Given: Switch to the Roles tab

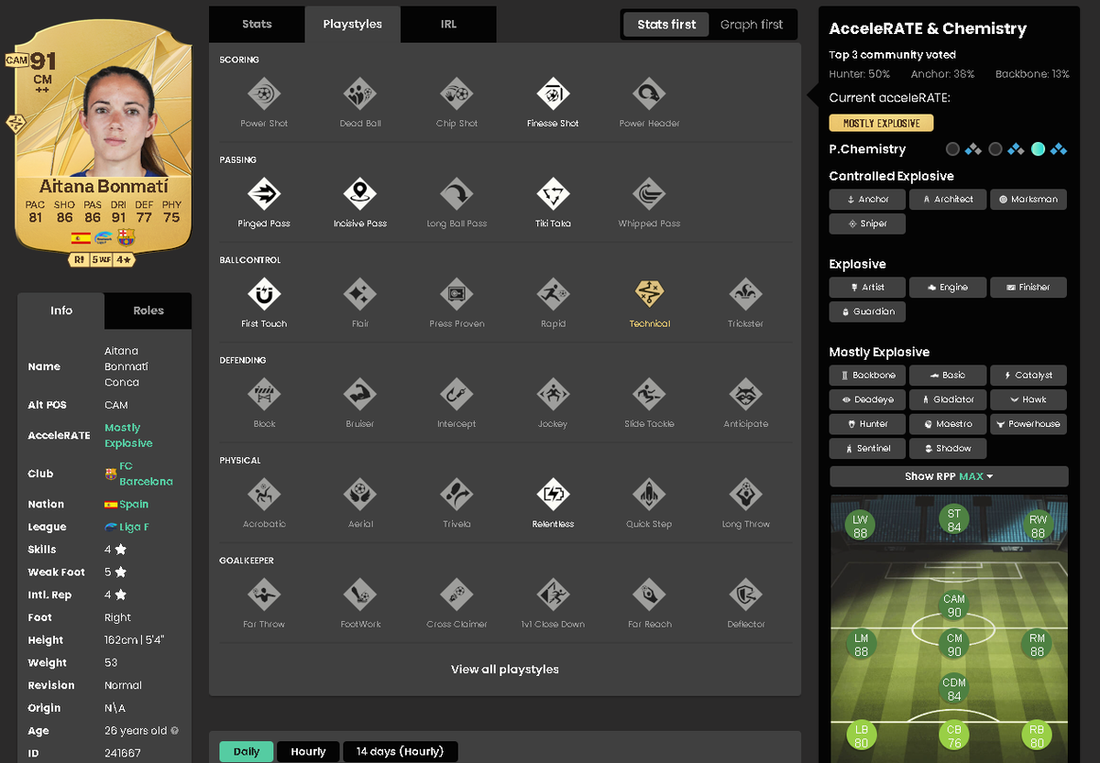Looking at the screenshot, I should click(148, 311).
